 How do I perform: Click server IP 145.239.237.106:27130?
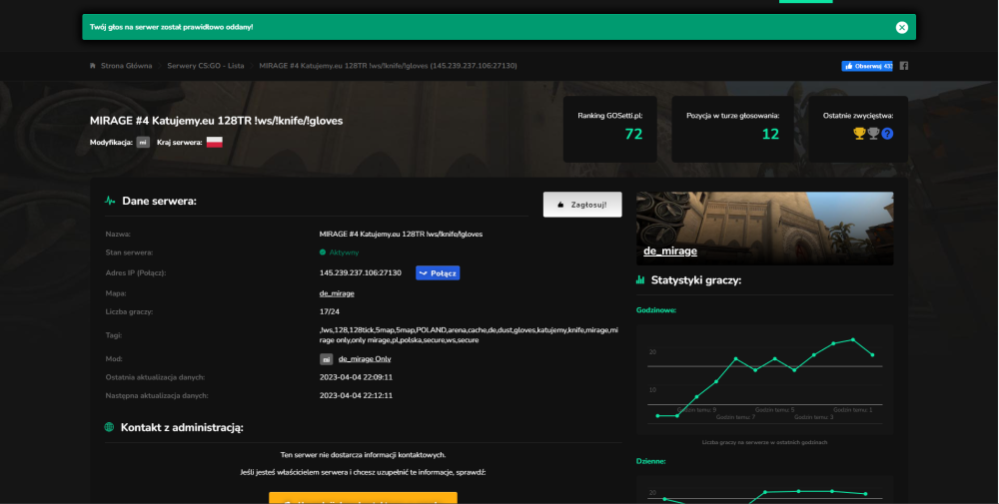coord(360,273)
